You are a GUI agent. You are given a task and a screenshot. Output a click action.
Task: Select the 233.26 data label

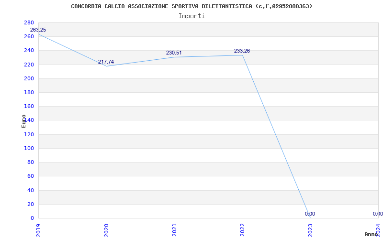coord(242,51)
